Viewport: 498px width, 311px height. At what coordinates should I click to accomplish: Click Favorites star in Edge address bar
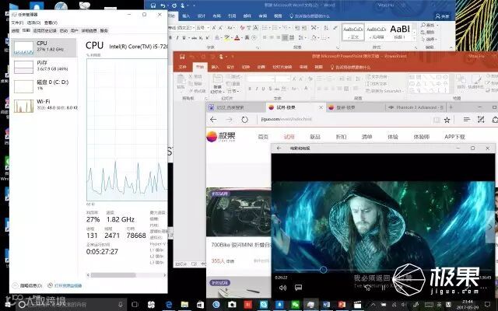pos(447,120)
